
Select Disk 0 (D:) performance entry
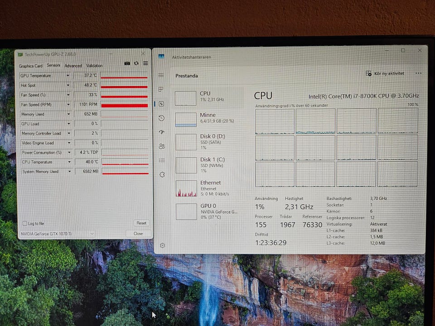tap(208, 142)
